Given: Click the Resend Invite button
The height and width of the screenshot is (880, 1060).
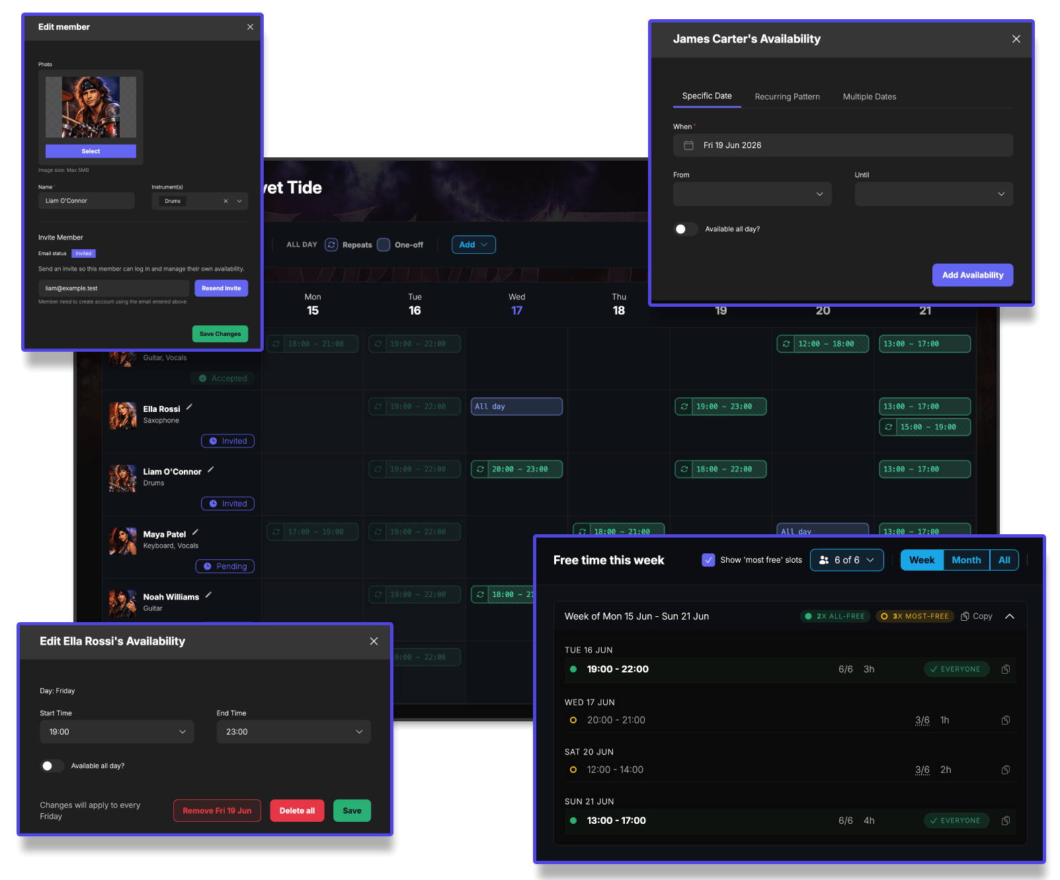Looking at the screenshot, I should (222, 288).
